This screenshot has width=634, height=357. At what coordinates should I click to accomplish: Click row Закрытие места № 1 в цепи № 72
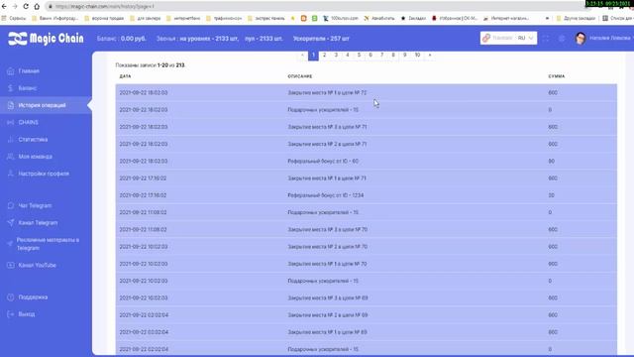pyautogui.click(x=367, y=92)
